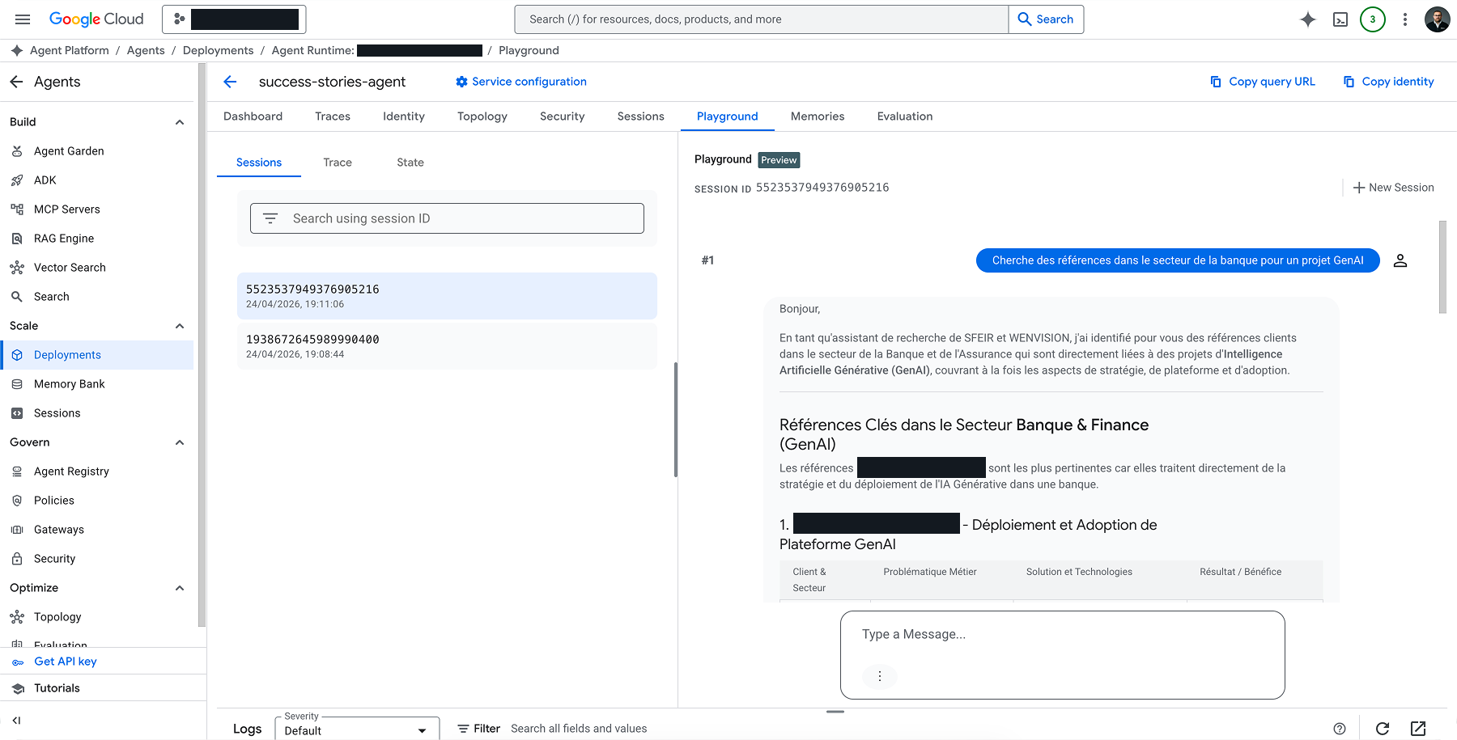This screenshot has height=740, width=1457.
Task: Switch to the Topology tab
Action: click(482, 116)
